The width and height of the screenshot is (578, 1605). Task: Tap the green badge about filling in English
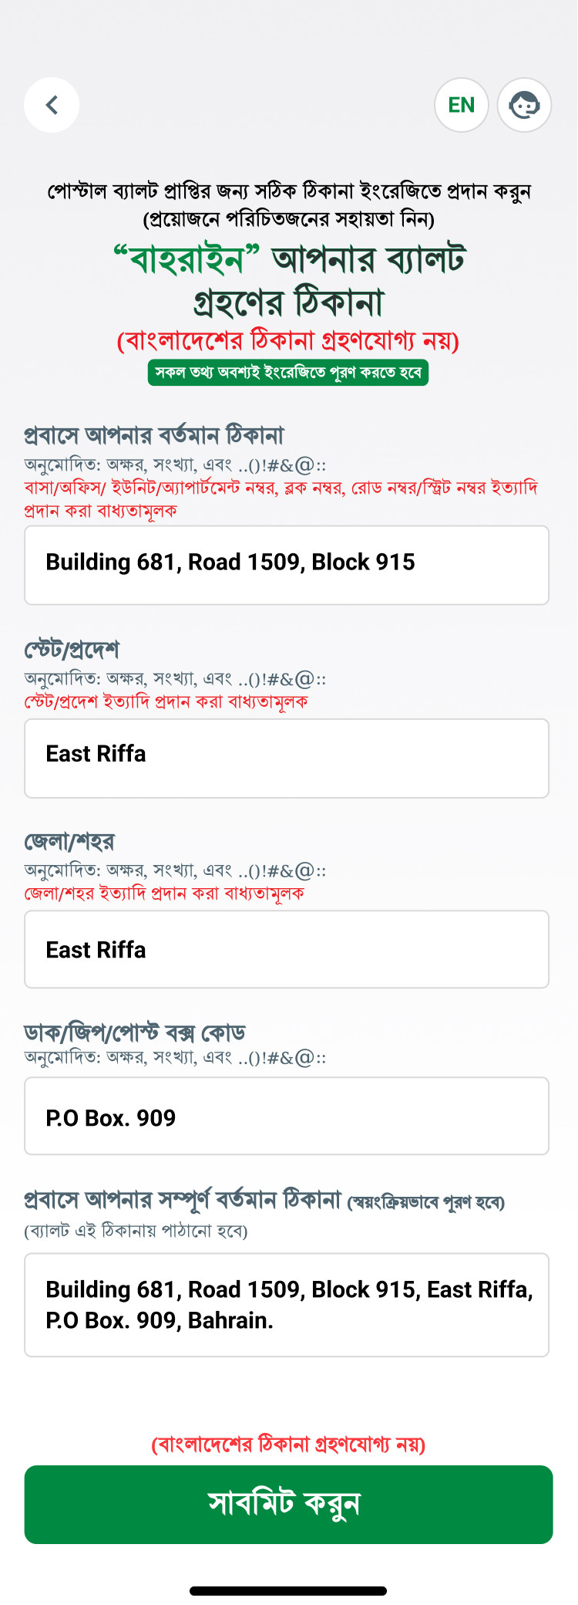(288, 372)
